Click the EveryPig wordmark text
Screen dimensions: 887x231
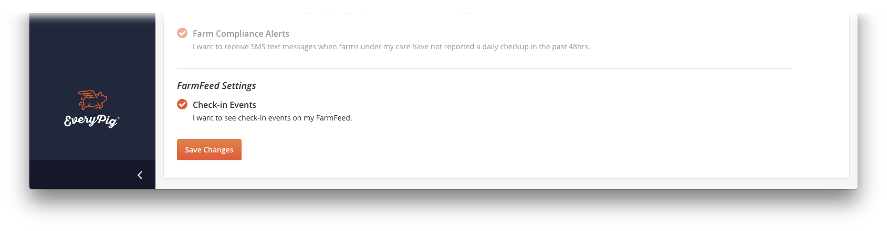[91, 121]
